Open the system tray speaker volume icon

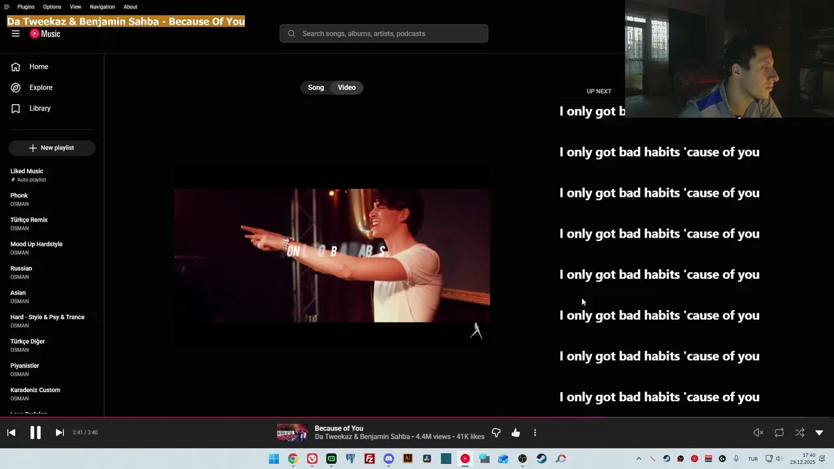click(x=778, y=459)
